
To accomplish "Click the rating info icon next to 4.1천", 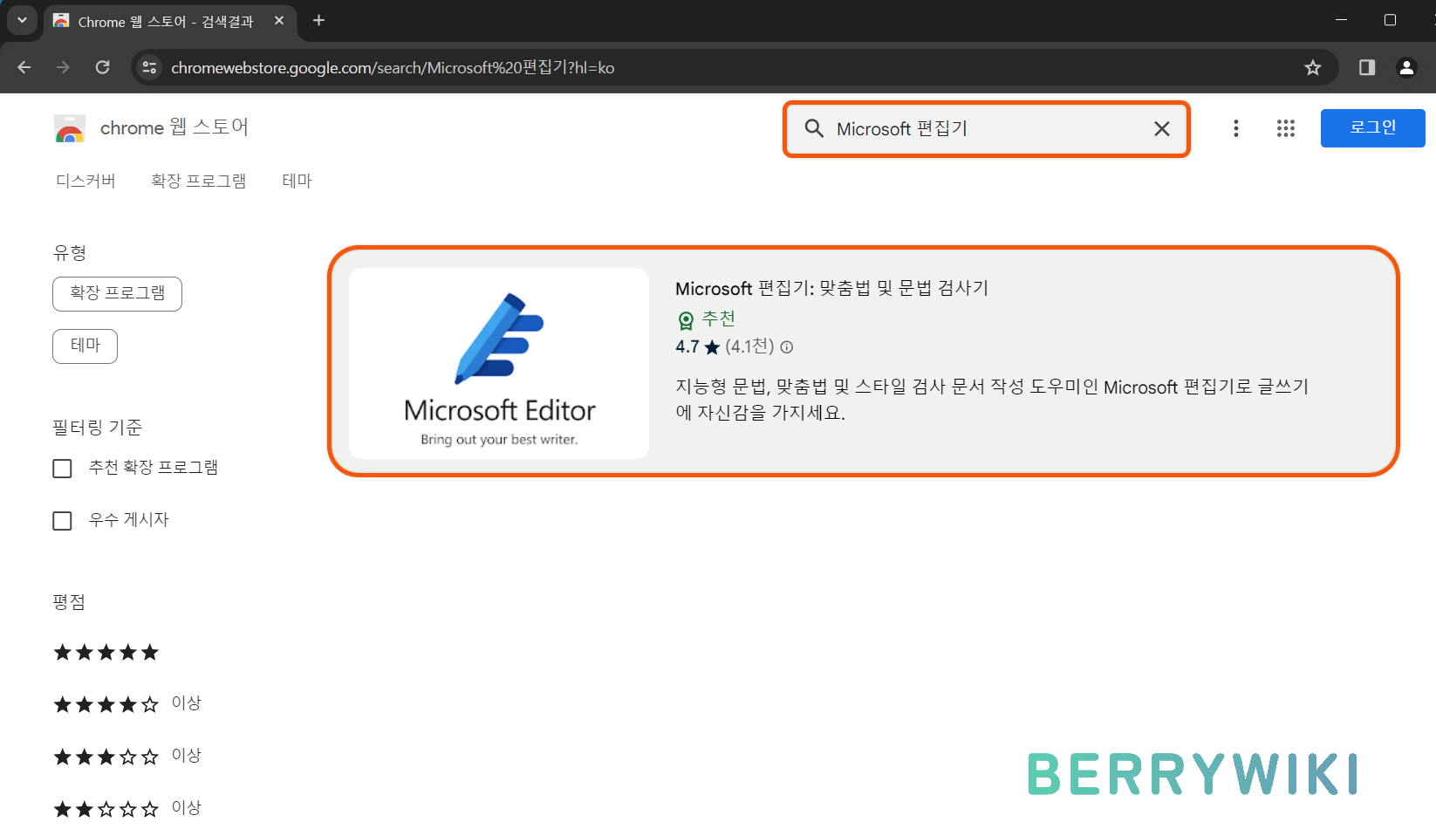I will pos(787,347).
